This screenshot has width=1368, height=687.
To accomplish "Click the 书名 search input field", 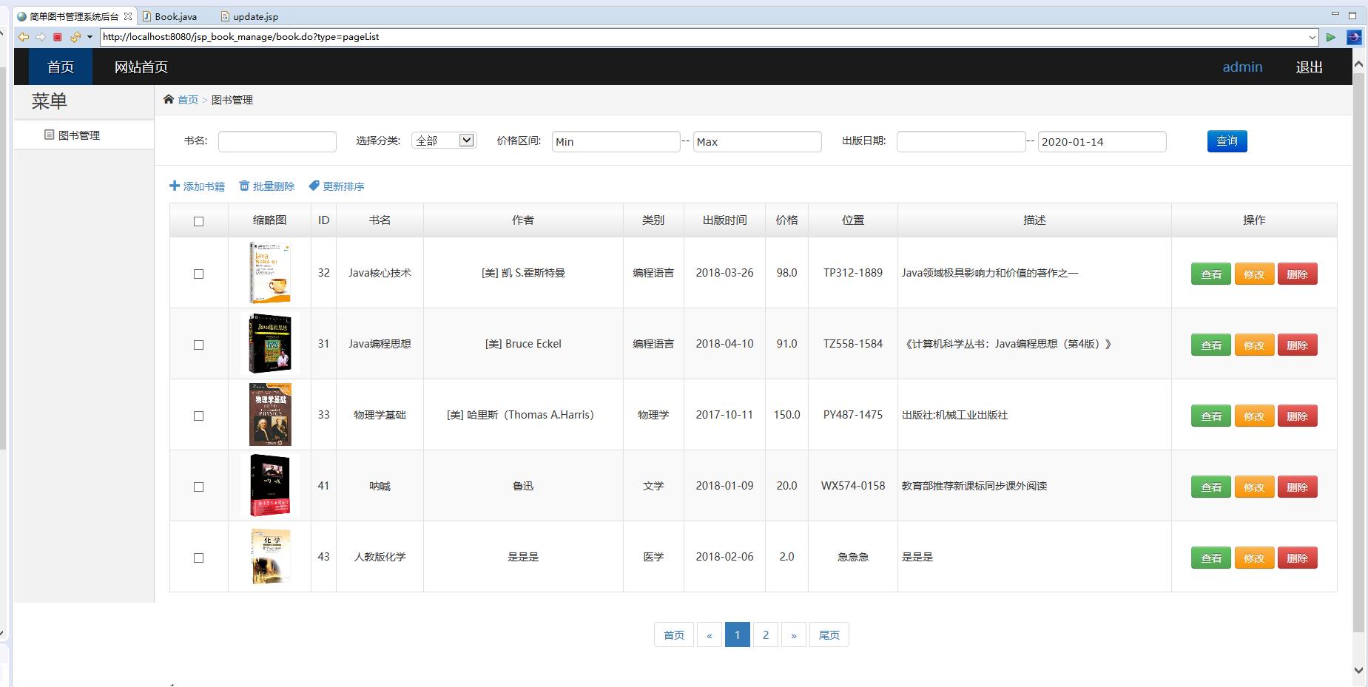I will coord(277,141).
